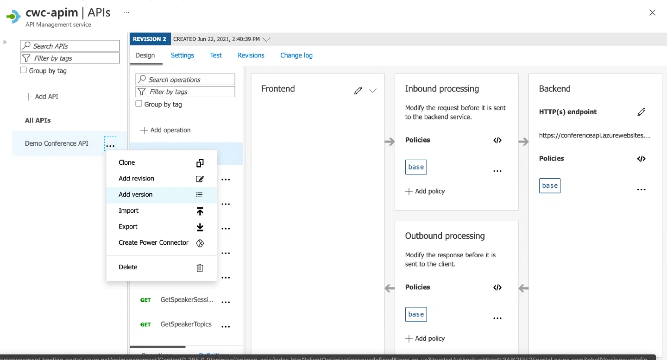The width and height of the screenshot is (667, 360).
Task: Open the Test tab
Action: pos(216,56)
